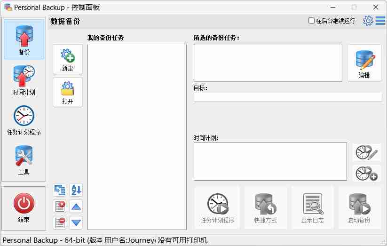The image size is (387, 246).
Task: Click inside the 我的备份任务 list box
Action: (137, 137)
